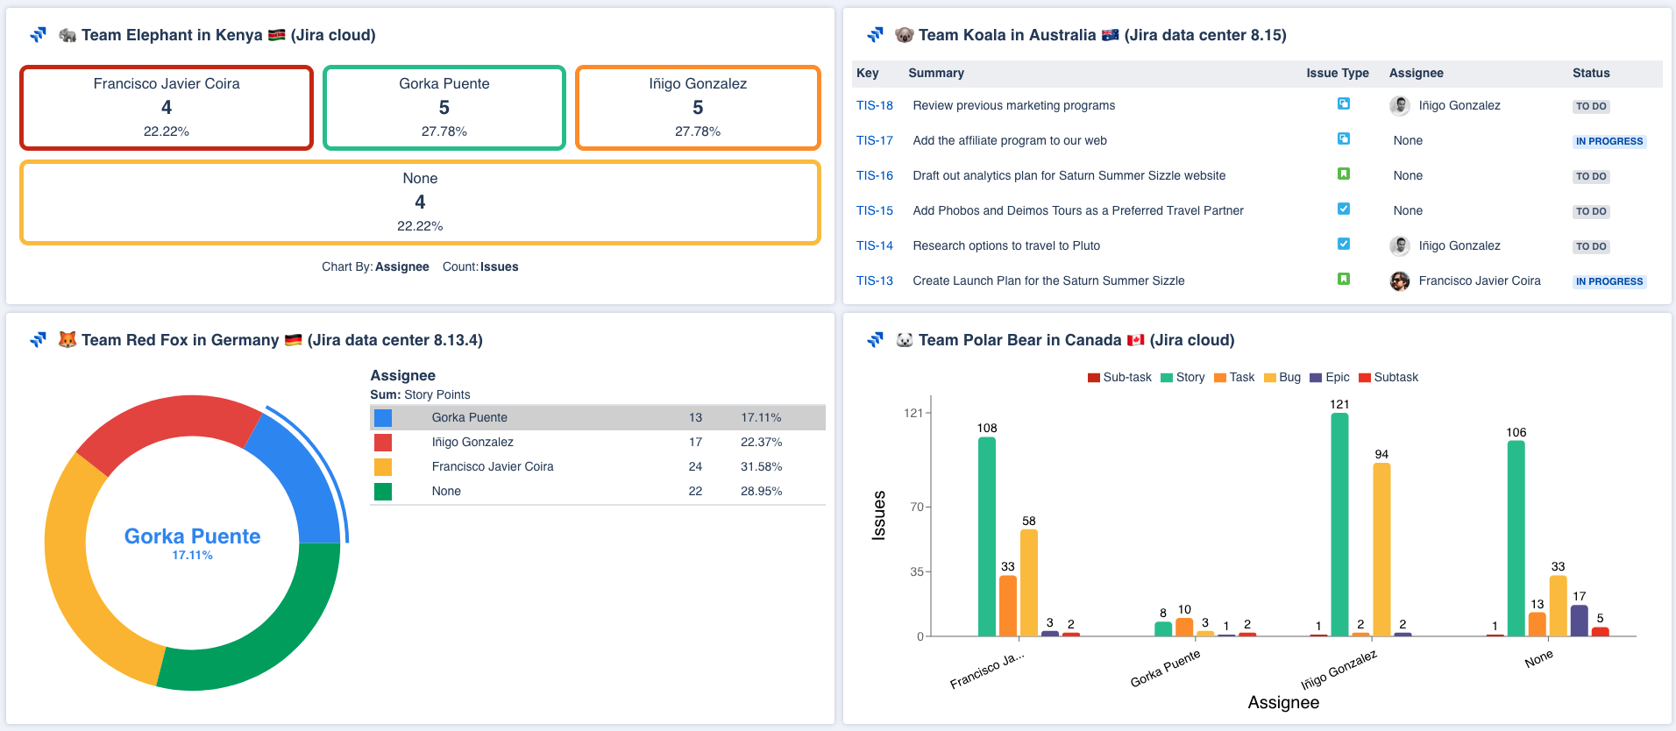Toggle the Story legend entry in bar chart

pos(1182,378)
